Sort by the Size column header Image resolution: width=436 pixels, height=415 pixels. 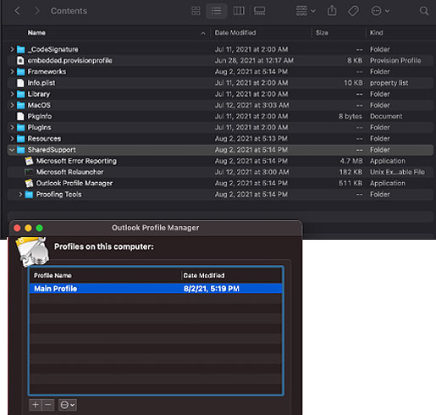pyautogui.click(x=322, y=33)
